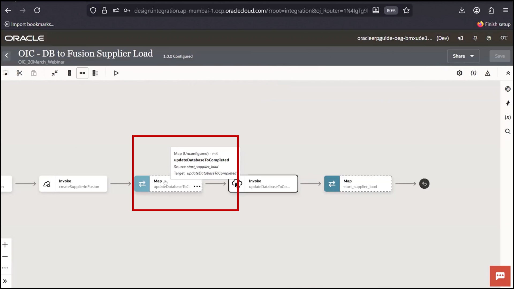Select the Invoke createSupplierInFusion node
This screenshot has width=514, height=289.
click(73, 184)
